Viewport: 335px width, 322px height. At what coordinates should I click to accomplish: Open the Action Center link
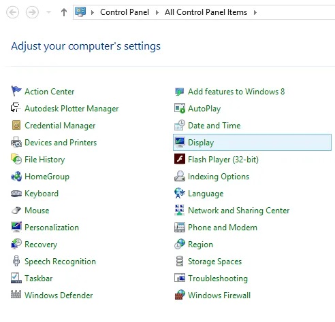(x=49, y=92)
